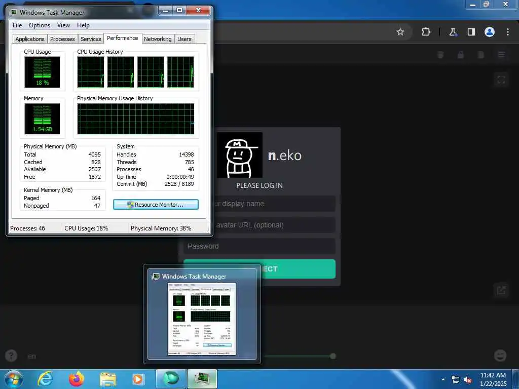This screenshot has width=519, height=389.
Task: Click the n.eko hamburger menu icon
Action: [x=501, y=55]
